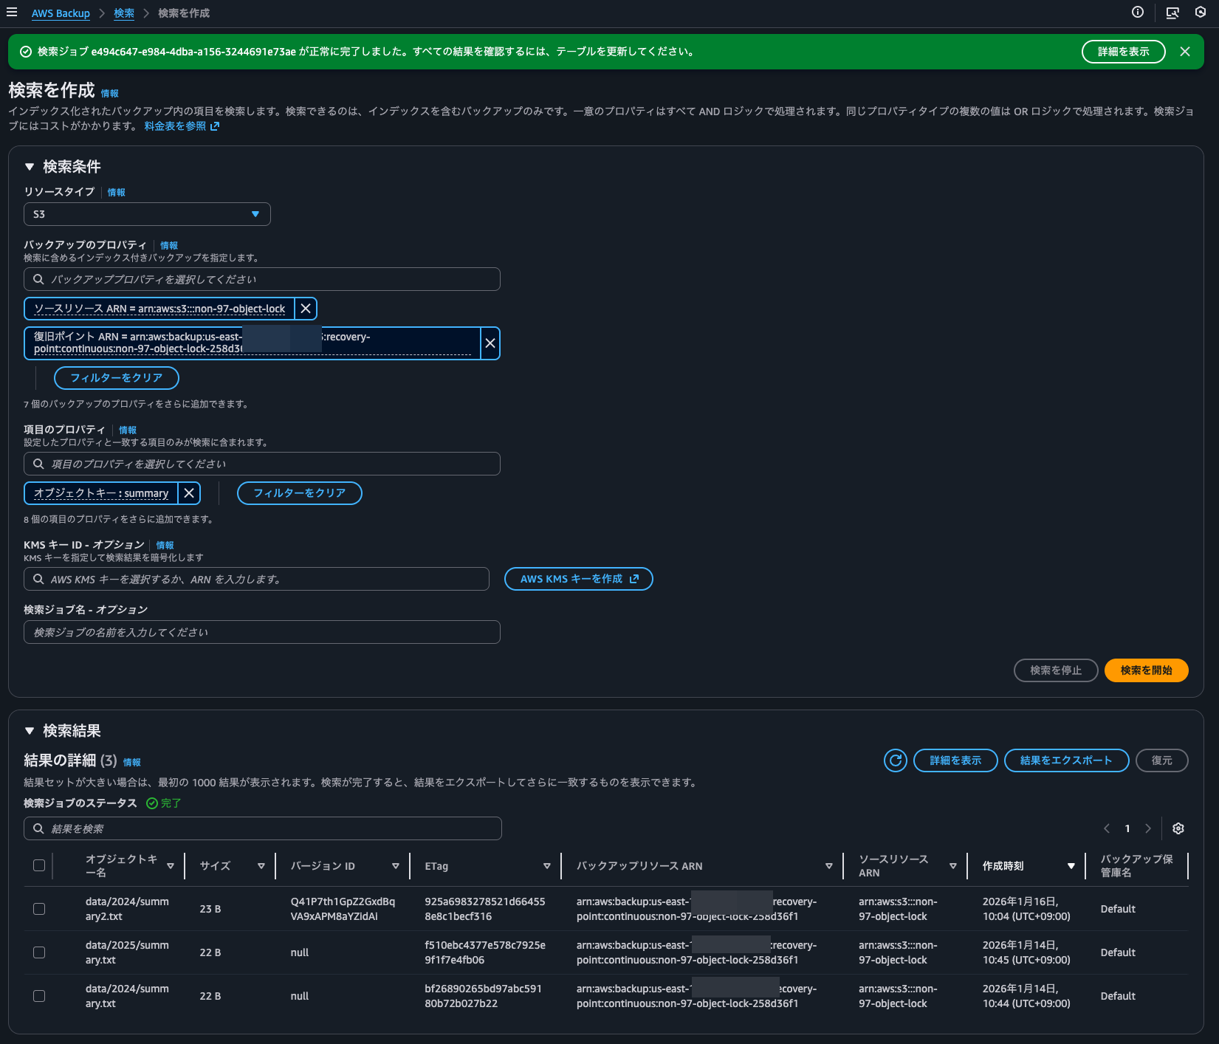The height and width of the screenshot is (1044, 1219).
Task: Remove the 復旧ポイント ARN filter chip
Action: pyautogui.click(x=490, y=343)
